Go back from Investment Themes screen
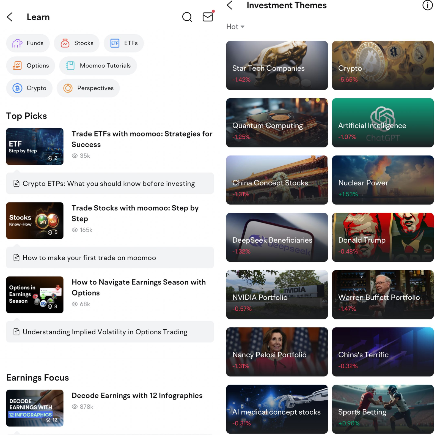 (x=230, y=5)
